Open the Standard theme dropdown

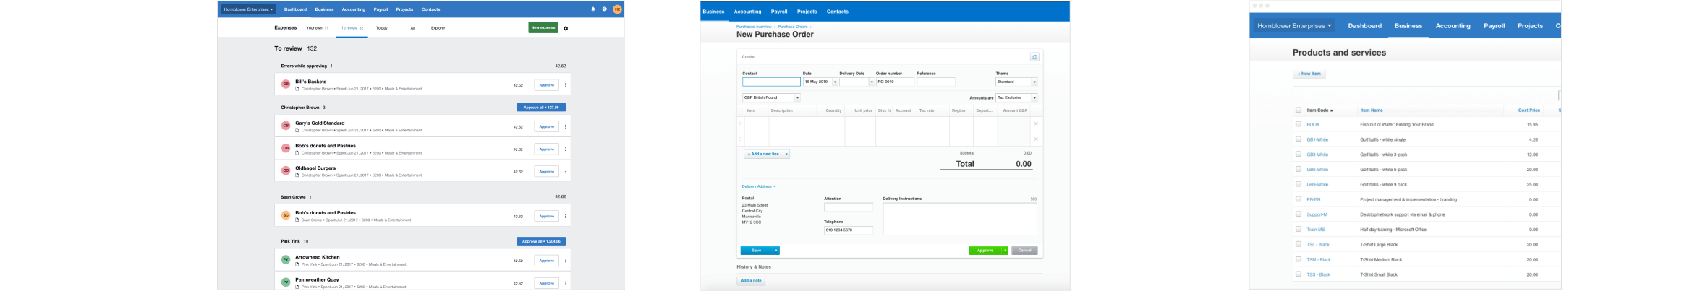[1034, 82]
